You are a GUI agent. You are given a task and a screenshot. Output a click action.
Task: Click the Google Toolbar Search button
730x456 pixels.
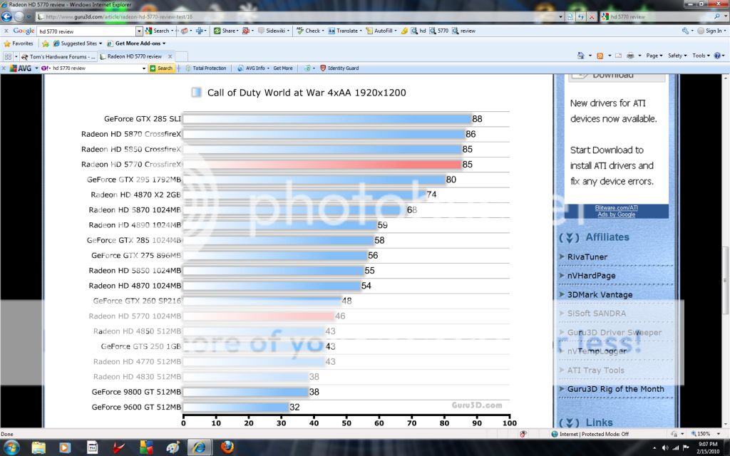pos(159,31)
